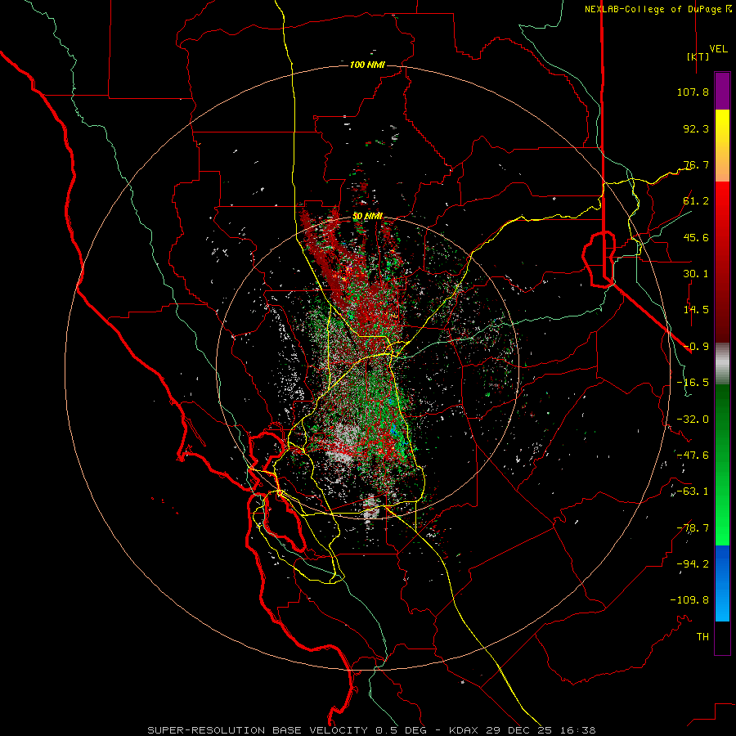Pick the black TH segment of the color bar

click(x=722, y=637)
